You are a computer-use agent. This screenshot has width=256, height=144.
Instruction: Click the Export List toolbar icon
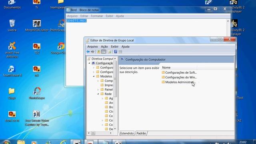109,52
